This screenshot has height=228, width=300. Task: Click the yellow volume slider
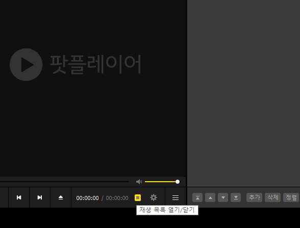[x=162, y=182]
